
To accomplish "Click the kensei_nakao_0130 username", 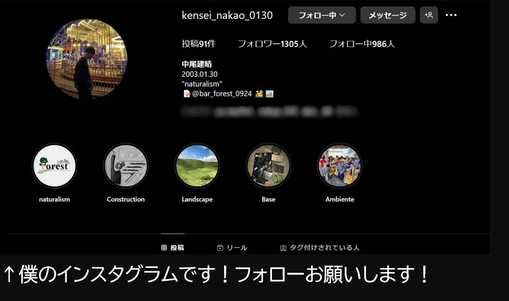I will [227, 15].
